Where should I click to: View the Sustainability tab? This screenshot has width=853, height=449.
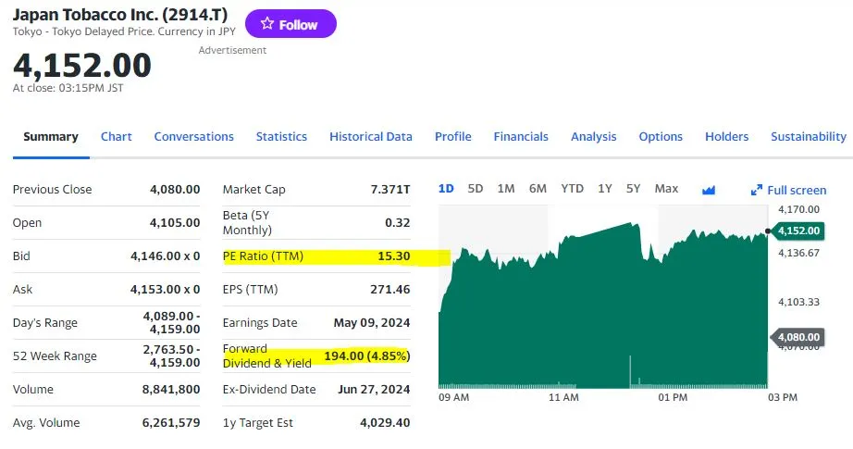pyautogui.click(x=809, y=137)
